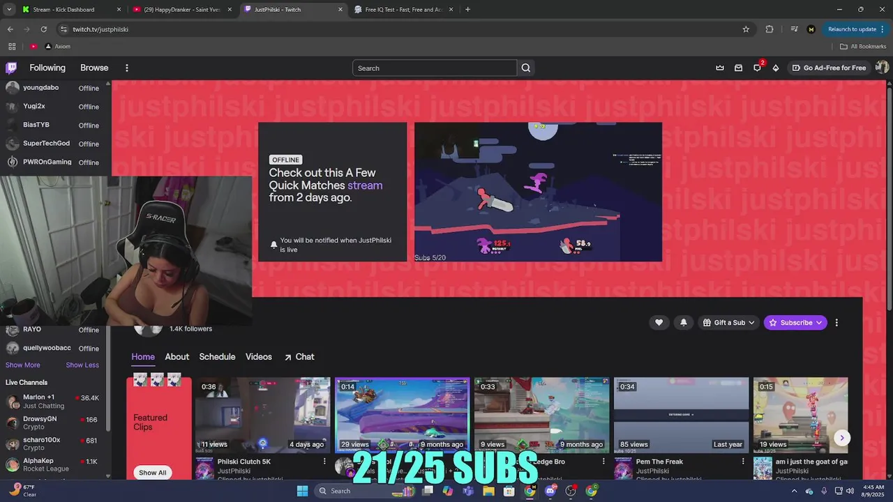893x502 pixels.
Task: Select the About channel tab
Action: tap(177, 356)
